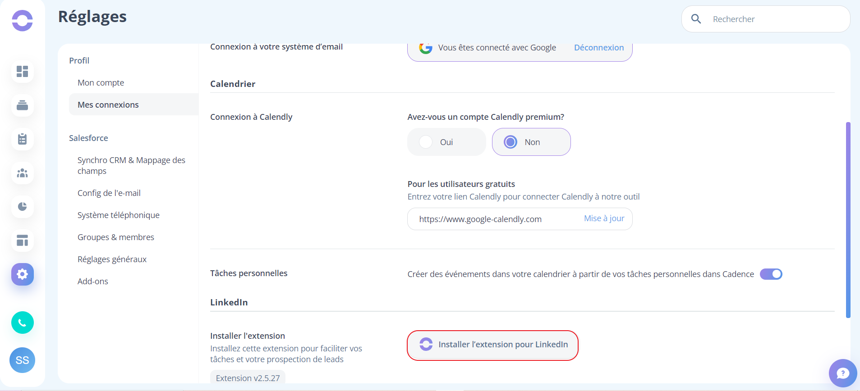860x391 pixels.
Task: Select the Oui radio option
Action: click(446, 142)
